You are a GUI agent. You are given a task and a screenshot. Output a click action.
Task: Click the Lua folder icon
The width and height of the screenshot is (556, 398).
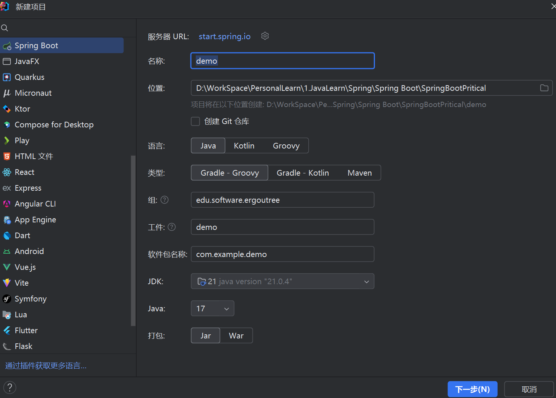7,315
